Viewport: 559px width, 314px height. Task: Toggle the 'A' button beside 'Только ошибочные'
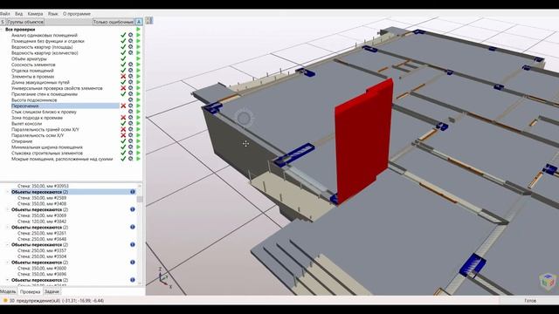pos(139,22)
